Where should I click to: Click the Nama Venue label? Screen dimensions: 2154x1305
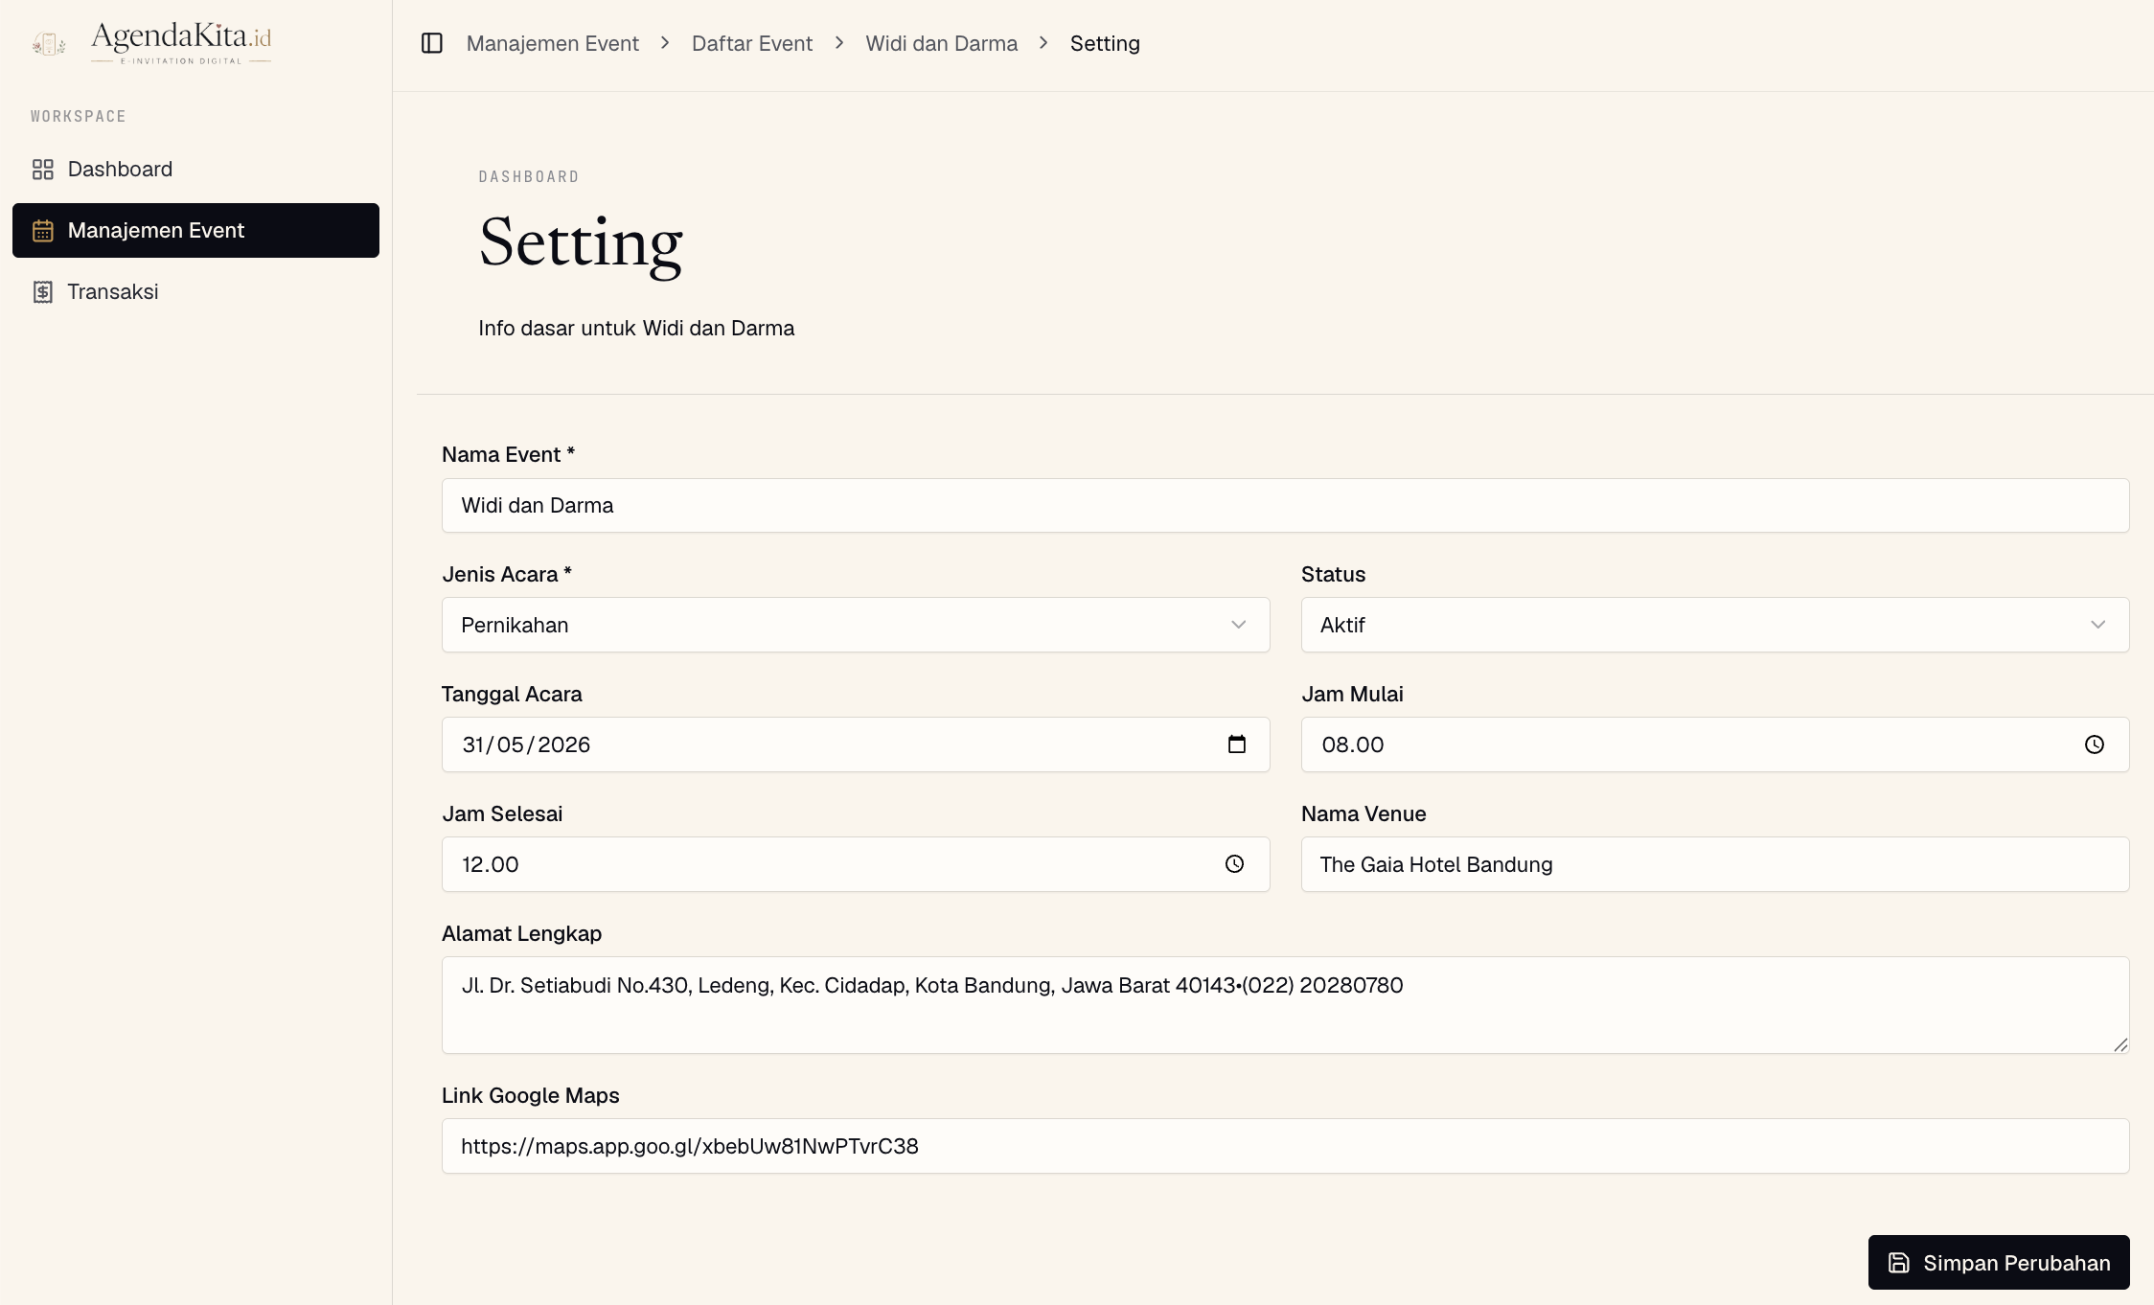click(1363, 813)
